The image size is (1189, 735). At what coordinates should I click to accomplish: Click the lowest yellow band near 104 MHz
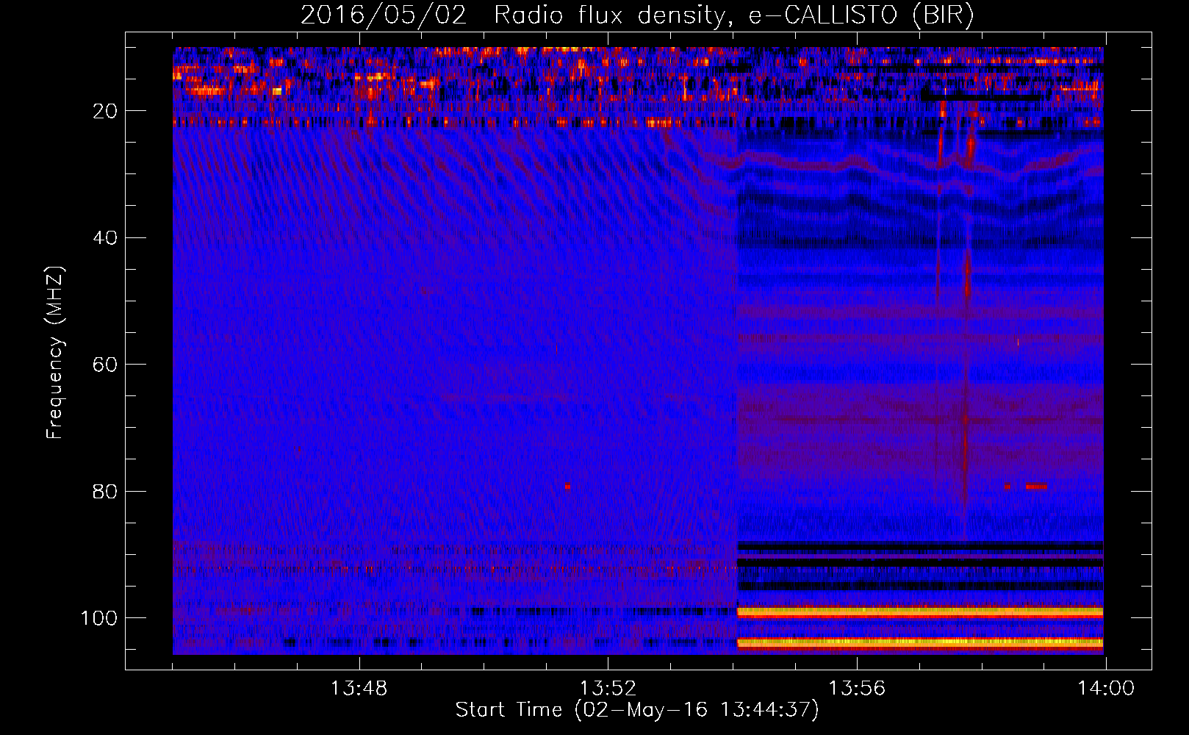[x=920, y=642]
